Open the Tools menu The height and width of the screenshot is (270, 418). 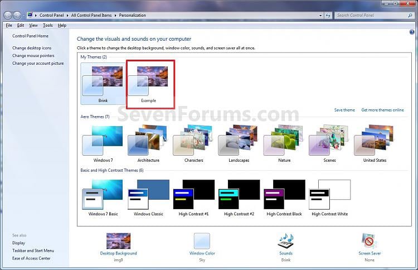pyautogui.click(x=48, y=25)
